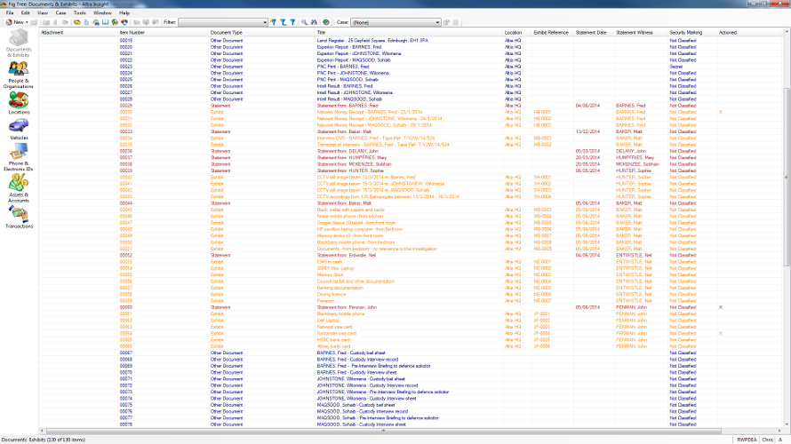Open the Help menu
The height and width of the screenshot is (444, 791).
(x=124, y=12)
